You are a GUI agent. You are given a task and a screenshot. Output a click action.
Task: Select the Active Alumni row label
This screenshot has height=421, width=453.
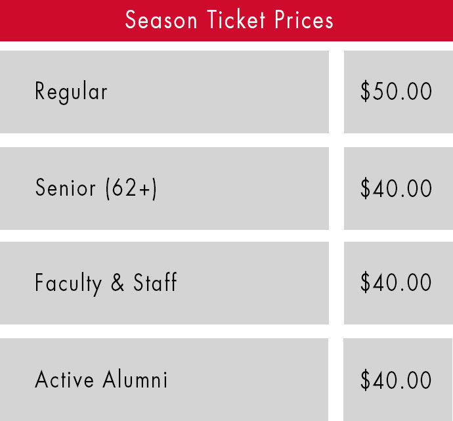click(164, 380)
